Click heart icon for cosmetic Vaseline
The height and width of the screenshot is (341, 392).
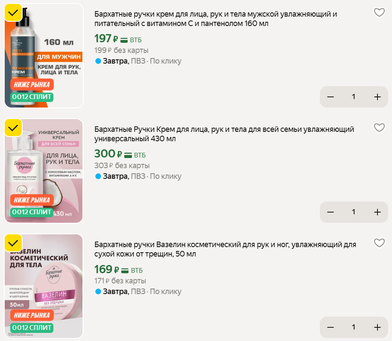click(x=379, y=243)
